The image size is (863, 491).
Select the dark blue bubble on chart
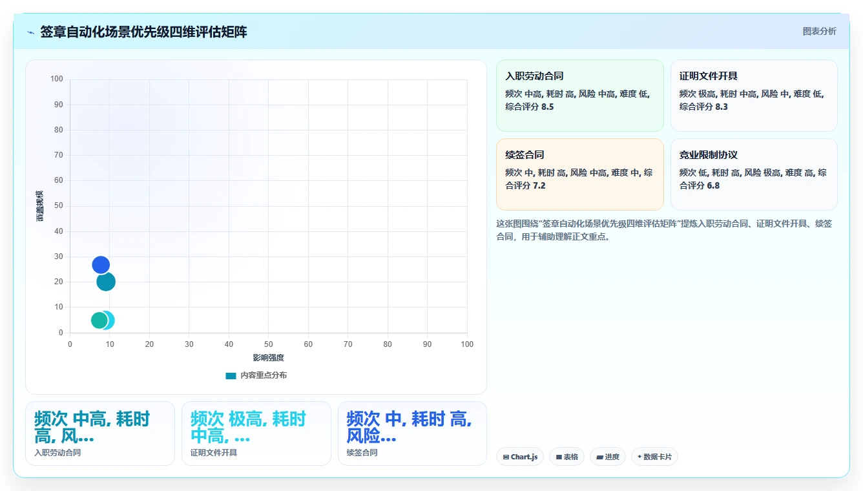point(101,265)
